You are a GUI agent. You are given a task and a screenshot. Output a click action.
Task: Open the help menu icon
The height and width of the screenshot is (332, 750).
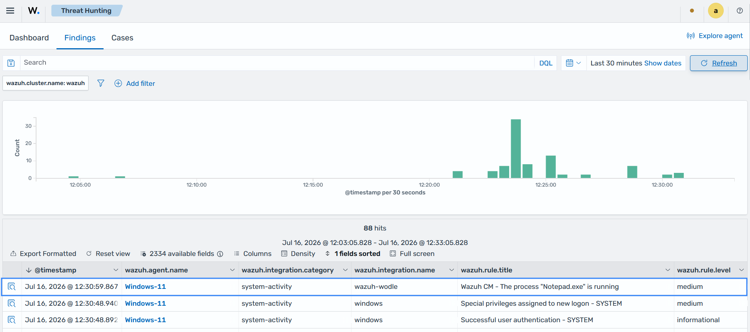(739, 11)
